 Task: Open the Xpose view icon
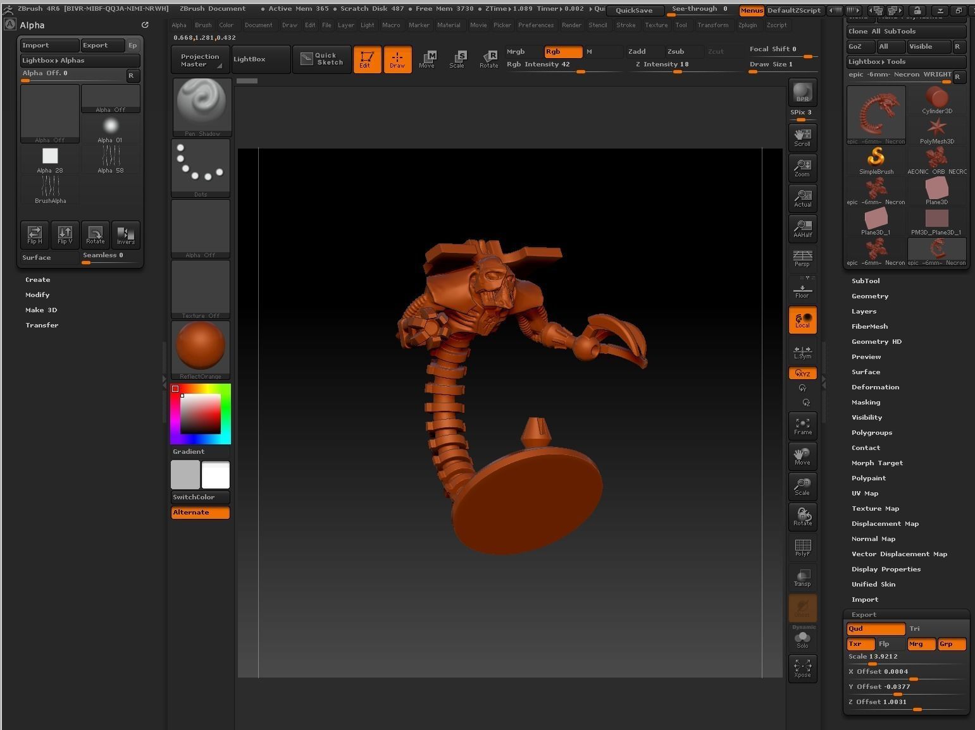(802, 668)
